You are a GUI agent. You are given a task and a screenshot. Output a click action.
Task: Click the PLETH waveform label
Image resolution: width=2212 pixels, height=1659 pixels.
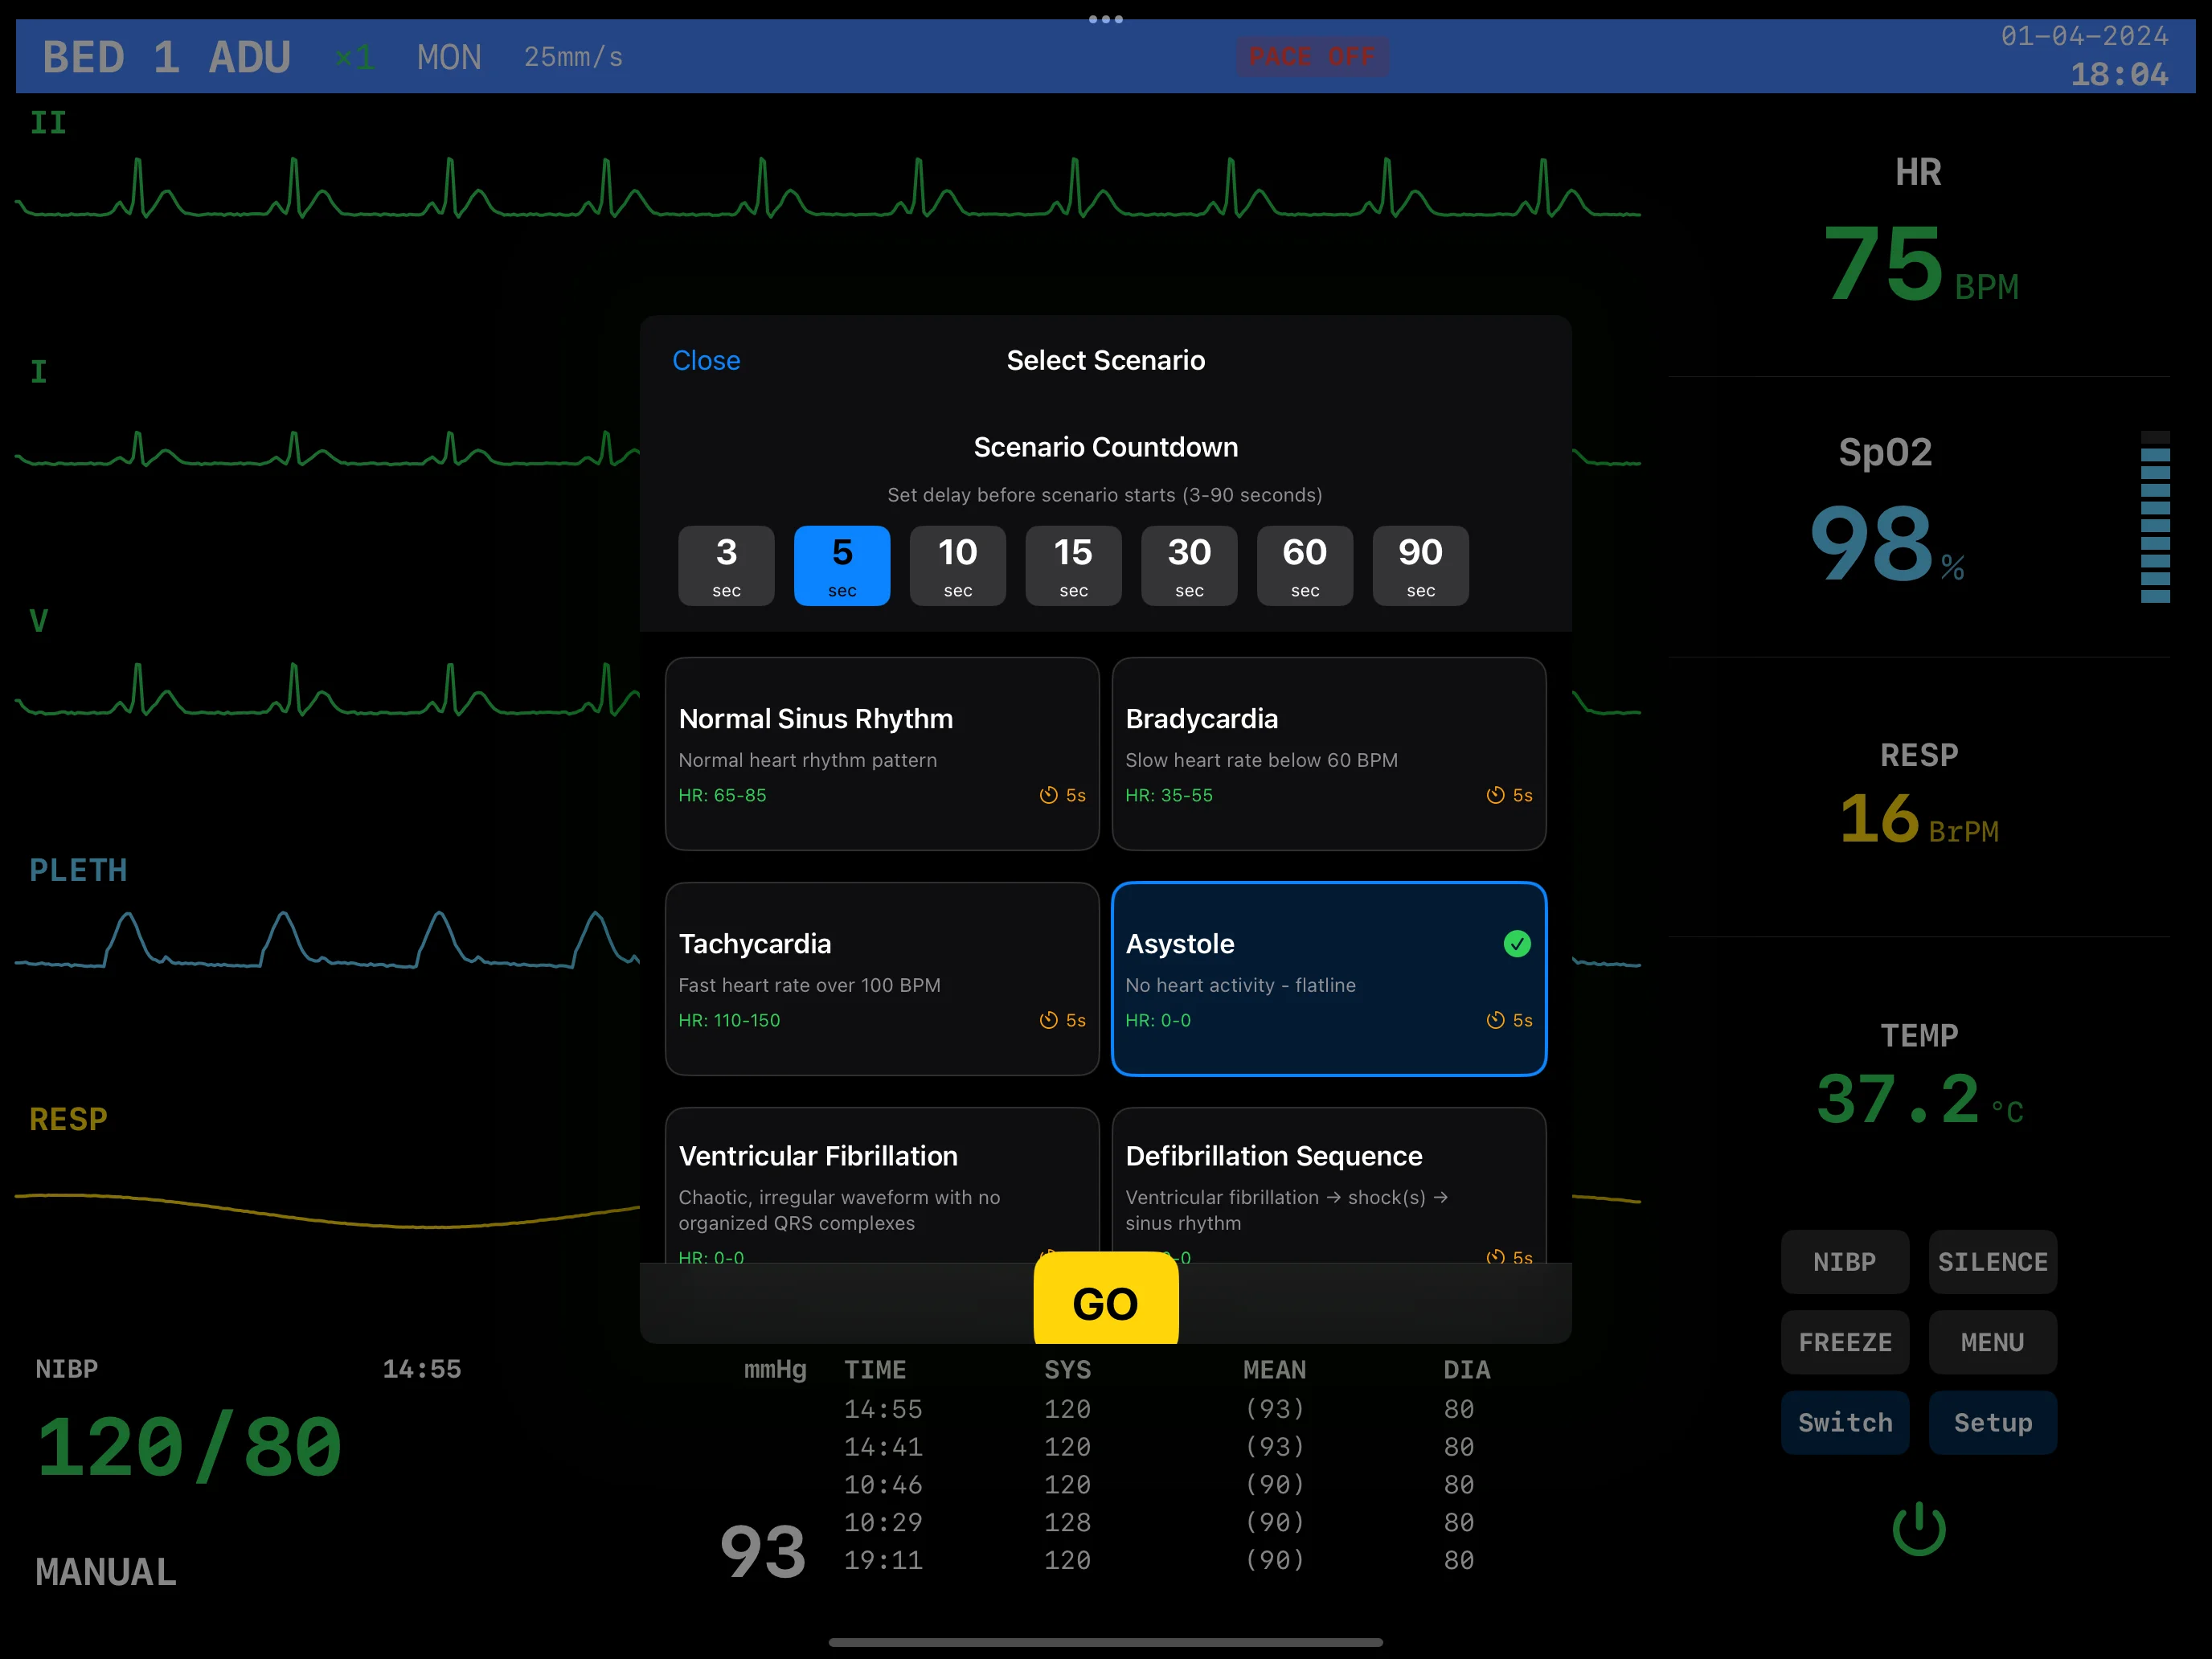[78, 870]
